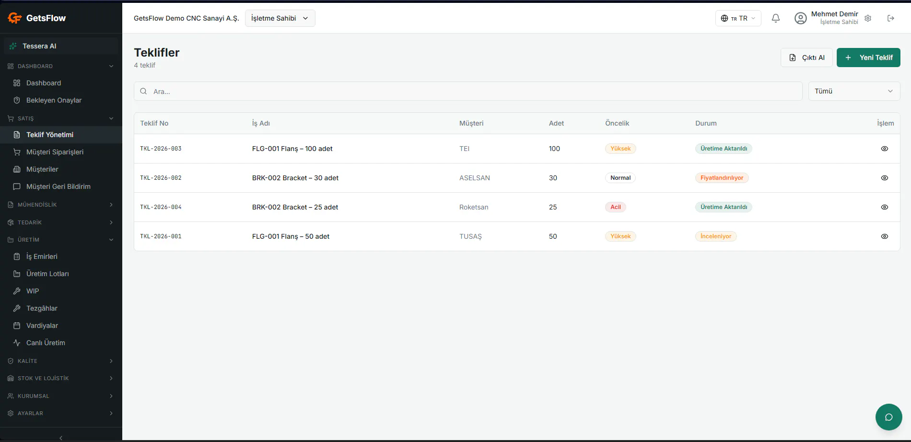Open the İşletme Sahibi role dropdown
The height and width of the screenshot is (442, 911).
point(280,18)
